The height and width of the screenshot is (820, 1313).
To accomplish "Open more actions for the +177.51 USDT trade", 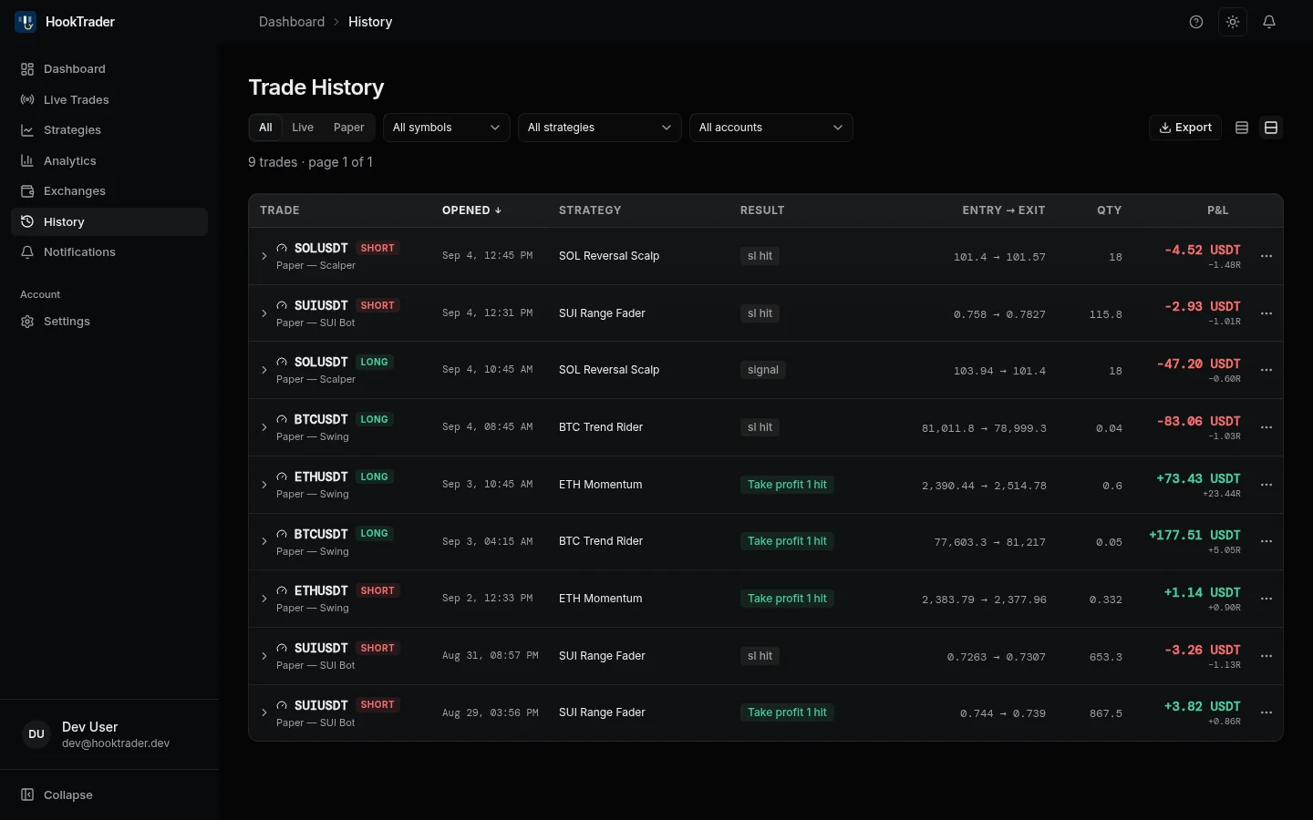I will click(x=1266, y=541).
